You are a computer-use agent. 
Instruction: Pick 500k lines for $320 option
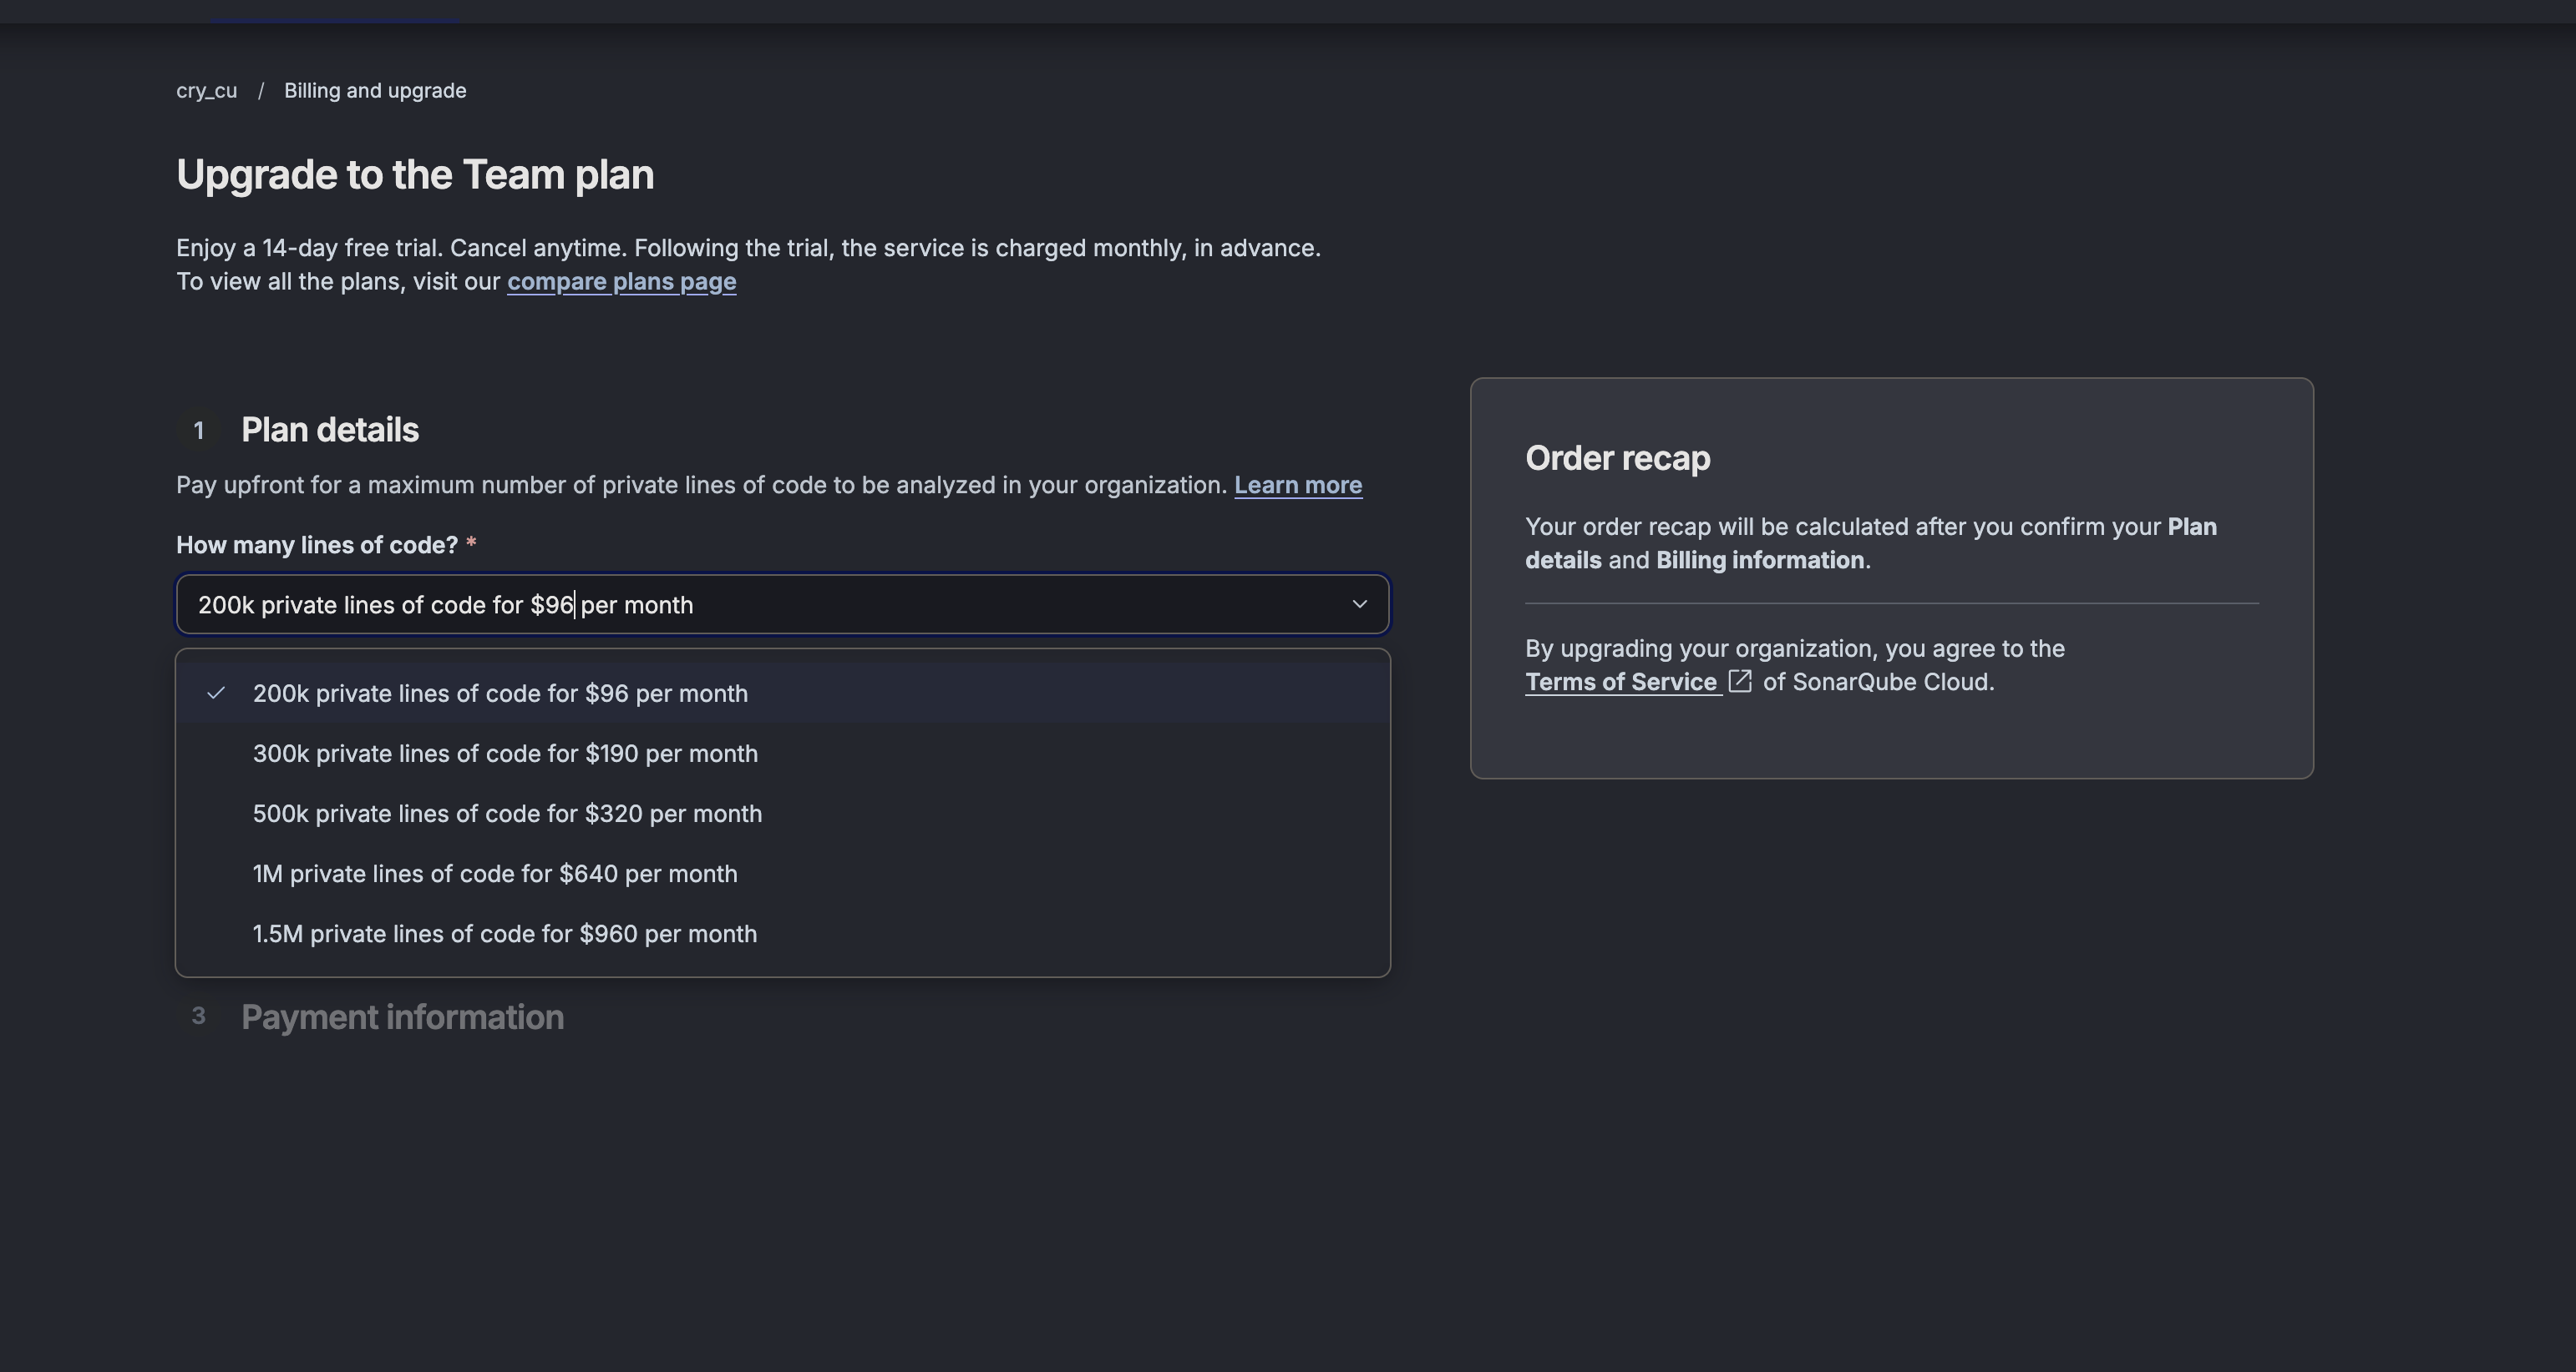[507, 814]
